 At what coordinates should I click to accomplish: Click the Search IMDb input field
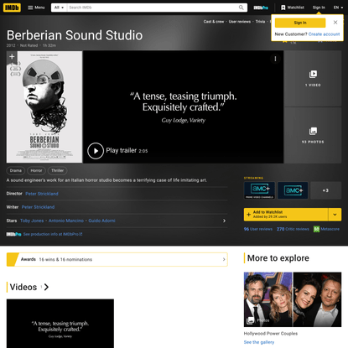153,8
